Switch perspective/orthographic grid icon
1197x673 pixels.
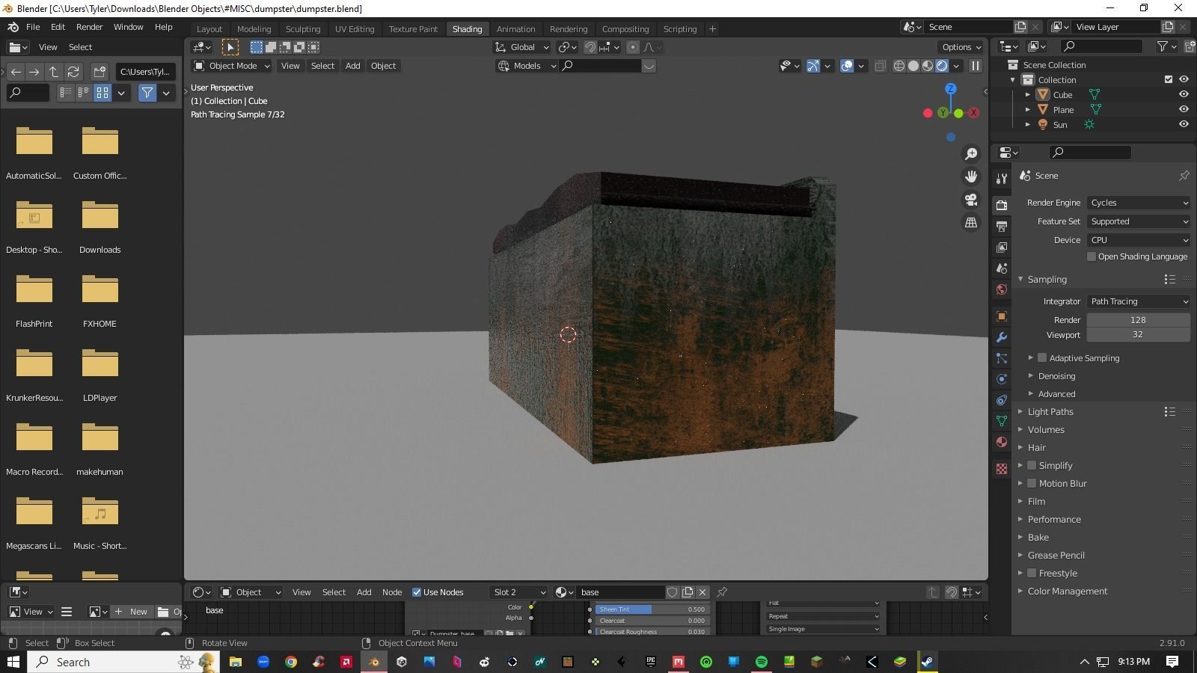971,223
